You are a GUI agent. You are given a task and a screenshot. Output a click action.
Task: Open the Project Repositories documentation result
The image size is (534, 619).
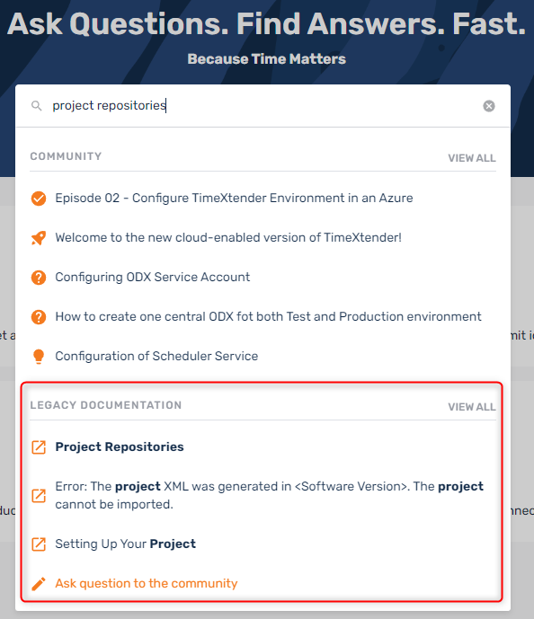coord(120,447)
